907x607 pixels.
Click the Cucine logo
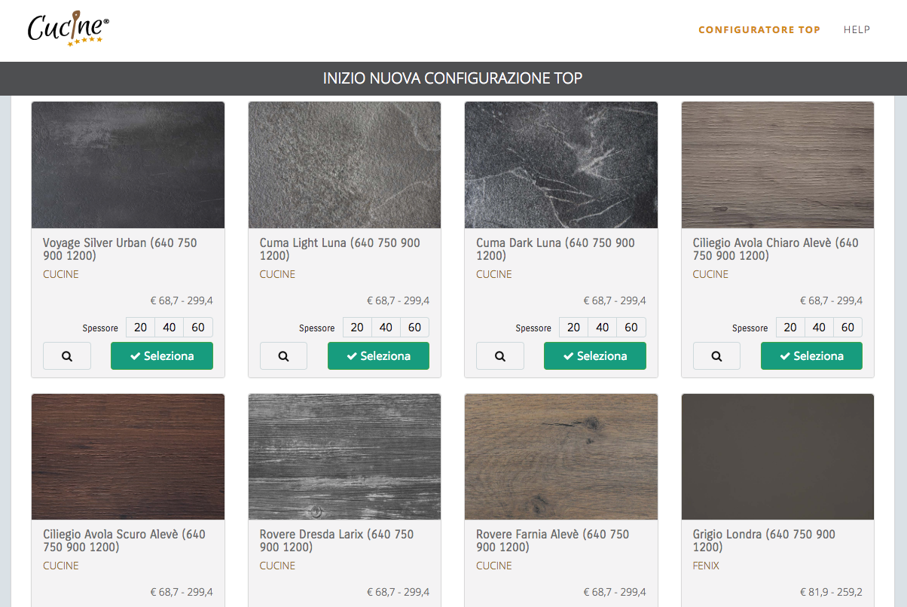[69, 30]
